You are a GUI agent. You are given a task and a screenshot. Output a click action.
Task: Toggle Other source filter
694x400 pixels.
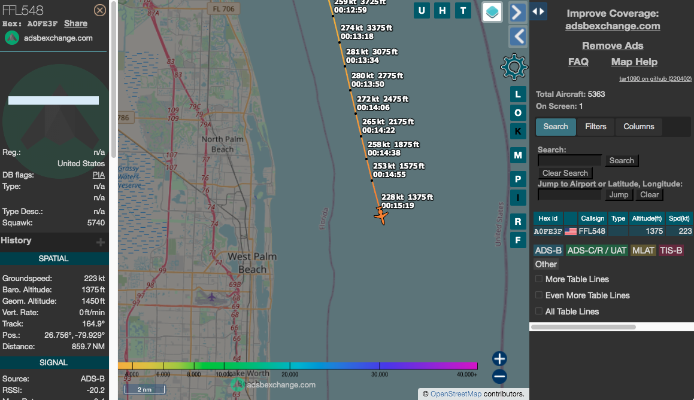click(545, 264)
